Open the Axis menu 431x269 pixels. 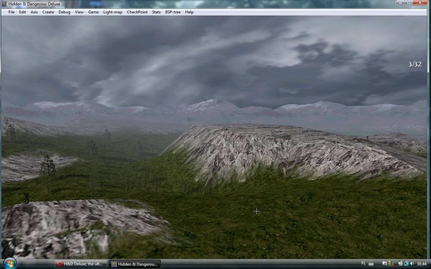(x=34, y=12)
